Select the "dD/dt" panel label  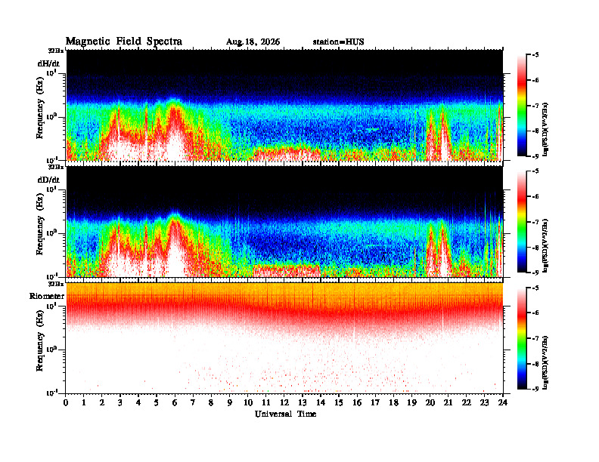click(48, 180)
